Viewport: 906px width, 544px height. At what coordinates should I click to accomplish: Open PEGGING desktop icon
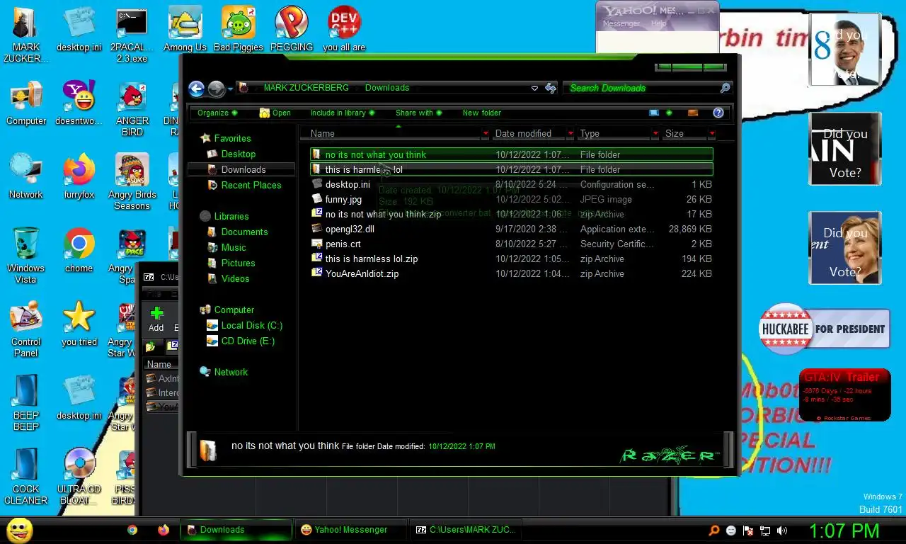point(292,30)
